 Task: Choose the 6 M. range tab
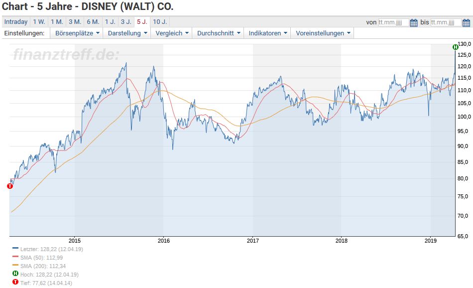[x=93, y=22]
